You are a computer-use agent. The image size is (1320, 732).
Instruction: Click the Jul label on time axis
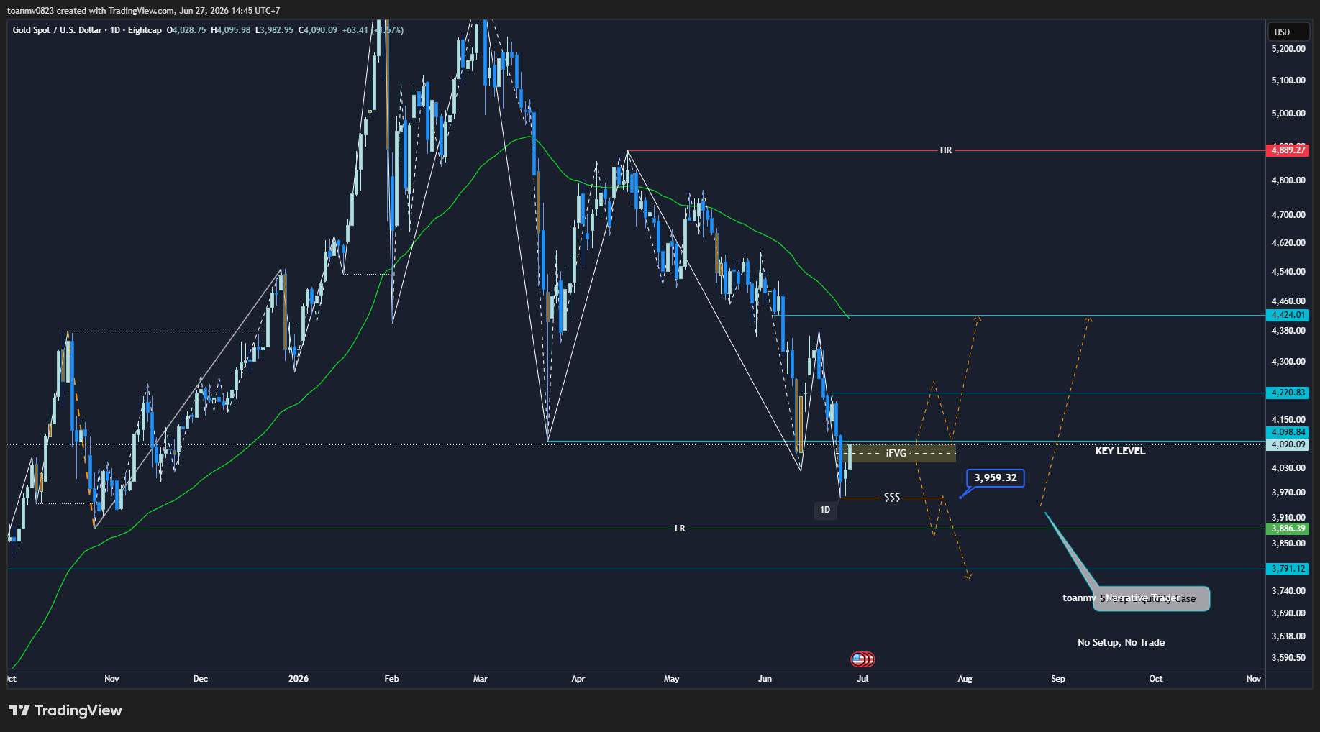tap(862, 679)
